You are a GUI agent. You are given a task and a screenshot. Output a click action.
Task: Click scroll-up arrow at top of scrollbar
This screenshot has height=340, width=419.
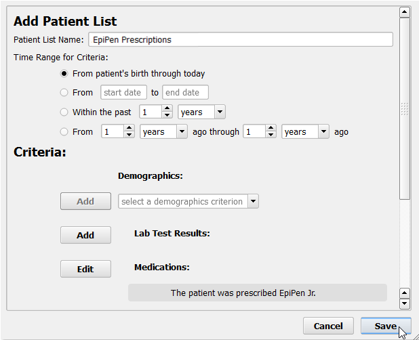click(405, 12)
